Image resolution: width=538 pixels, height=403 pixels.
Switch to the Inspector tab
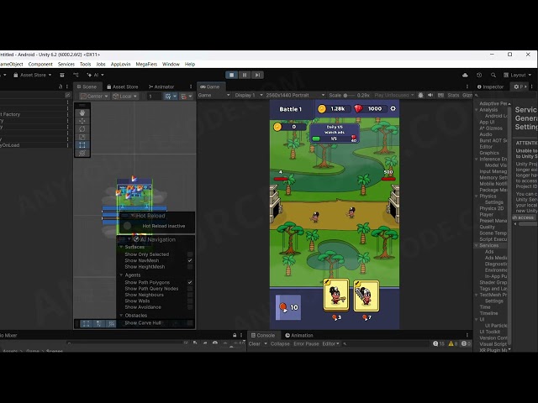click(490, 86)
